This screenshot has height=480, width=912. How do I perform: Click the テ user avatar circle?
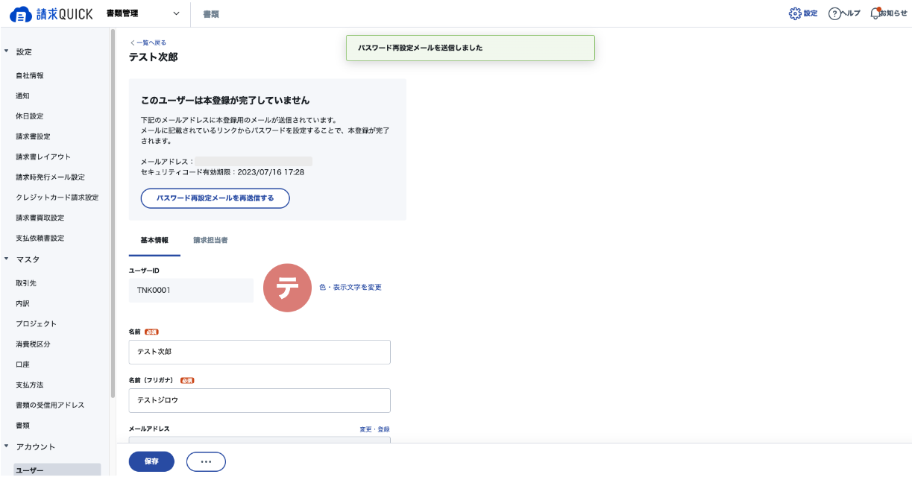288,288
